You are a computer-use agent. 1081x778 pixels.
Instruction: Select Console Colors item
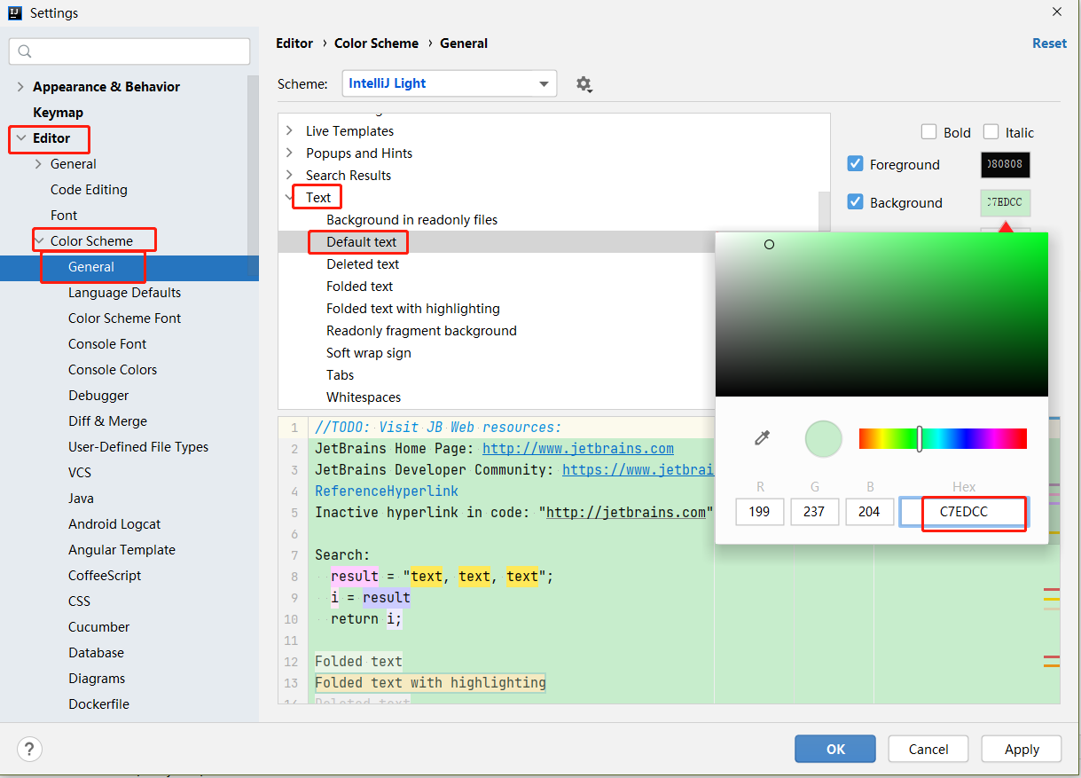(113, 370)
